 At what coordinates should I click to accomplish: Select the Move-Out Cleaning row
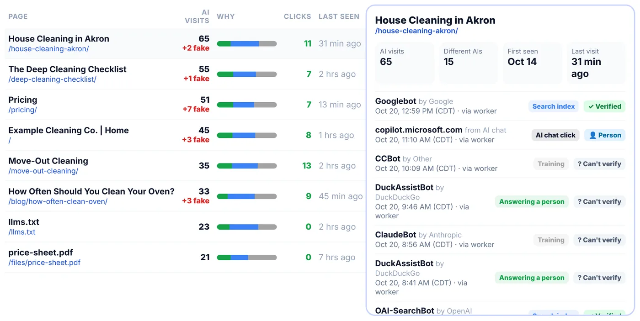tap(185, 166)
